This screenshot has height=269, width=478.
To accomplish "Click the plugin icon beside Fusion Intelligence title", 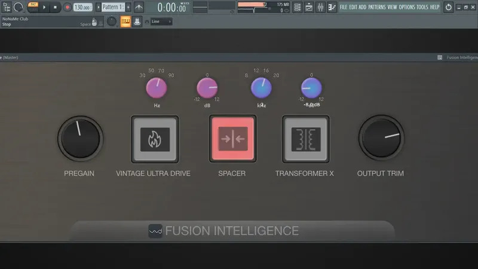I will click(x=440, y=57).
